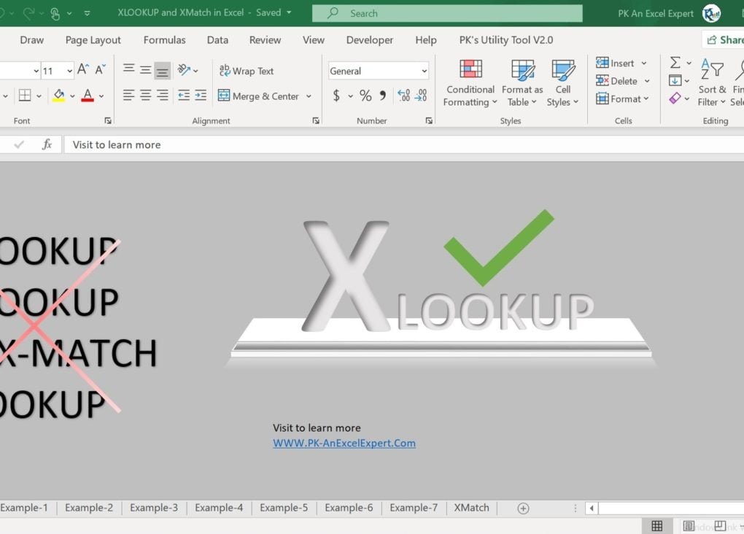This screenshot has height=534, width=744.
Task: Open the fill color dropdown arrow
Action: coord(72,96)
